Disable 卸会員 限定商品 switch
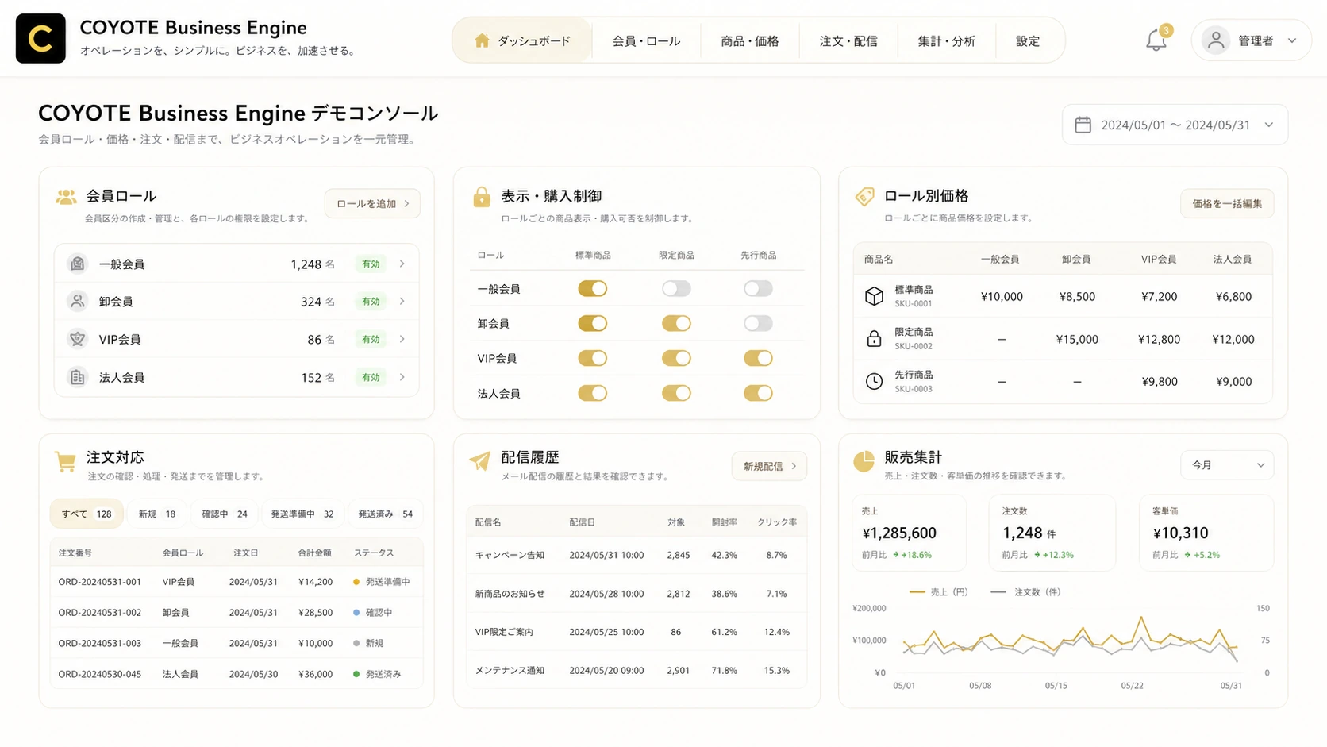Screen dimensions: 1327x747 click(676, 323)
